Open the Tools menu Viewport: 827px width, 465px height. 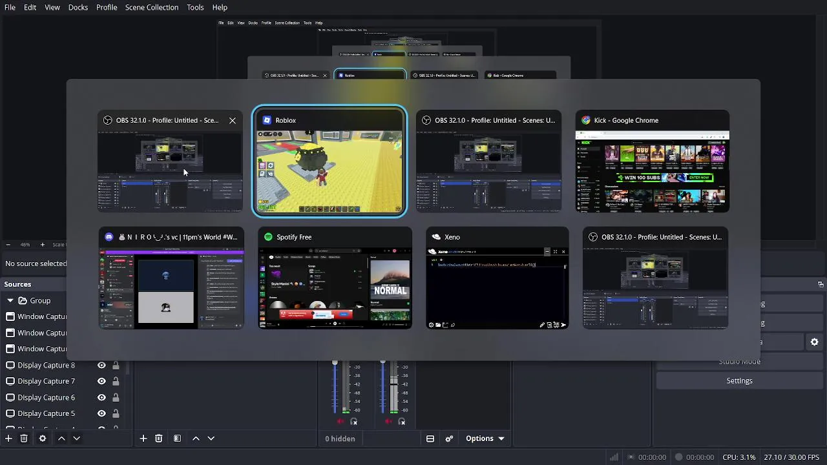(x=195, y=7)
